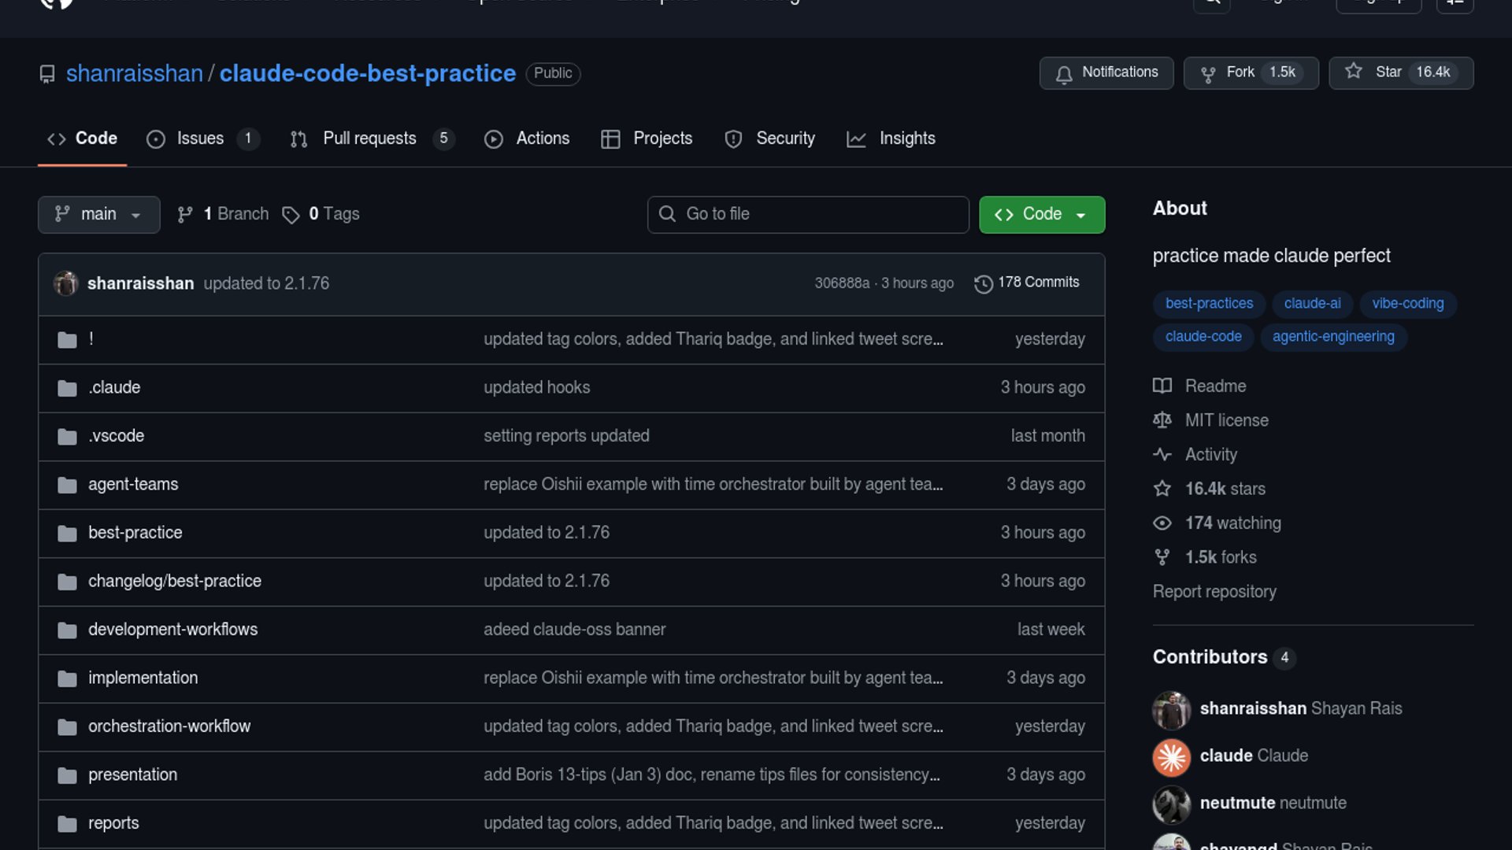The height and width of the screenshot is (850, 1512).
Task: Open the agent-teams folder
Action: point(133,485)
